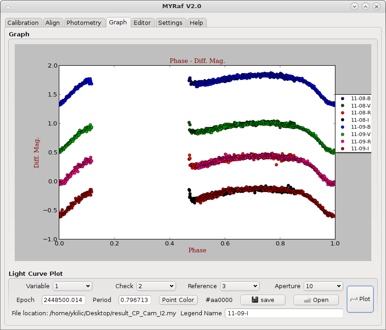Click the Legend Name input field
The image size is (386, 330).
[284, 313]
